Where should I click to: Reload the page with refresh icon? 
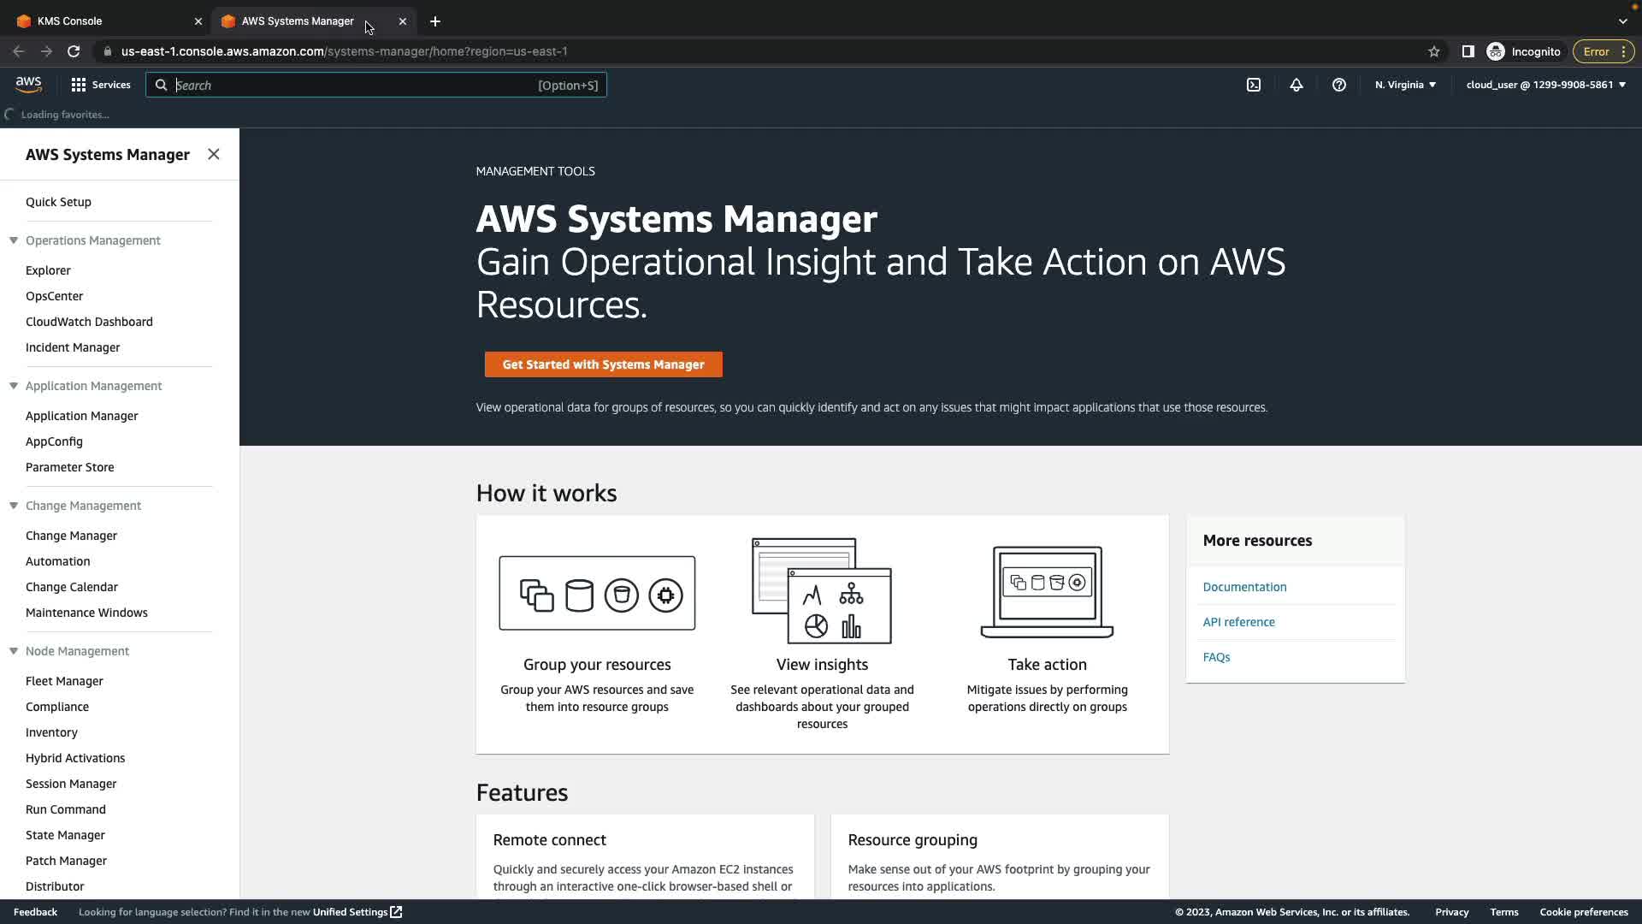click(x=74, y=51)
